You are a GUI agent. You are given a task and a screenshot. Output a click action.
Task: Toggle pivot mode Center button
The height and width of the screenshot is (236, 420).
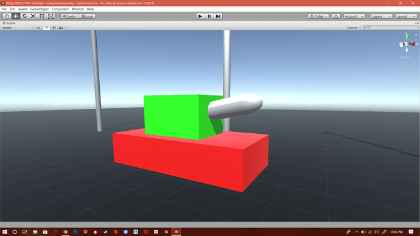[69, 16]
